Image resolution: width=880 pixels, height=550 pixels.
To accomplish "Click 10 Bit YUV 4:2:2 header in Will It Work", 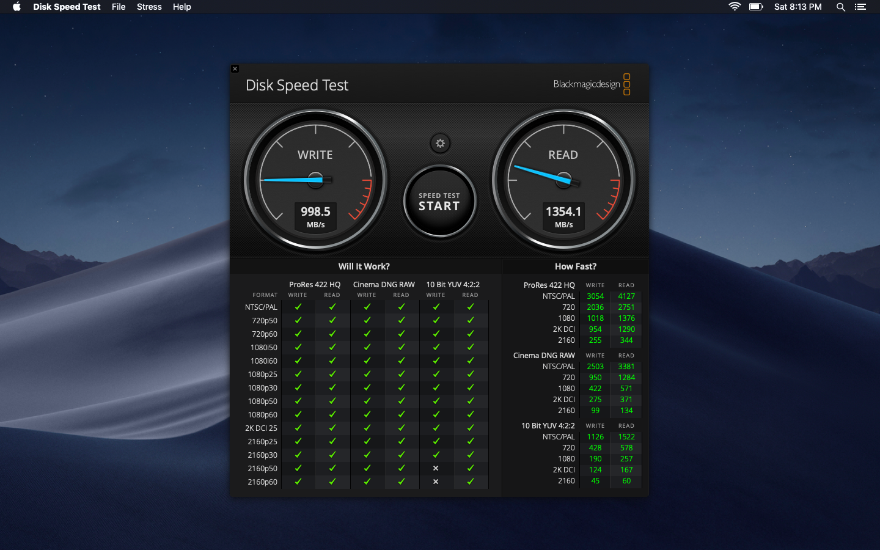I will (453, 285).
